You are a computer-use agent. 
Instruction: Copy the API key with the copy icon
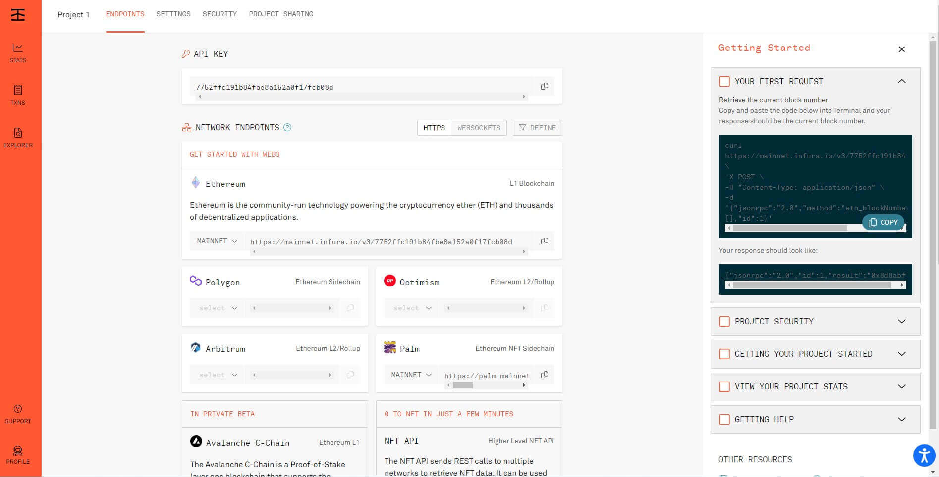click(x=545, y=86)
